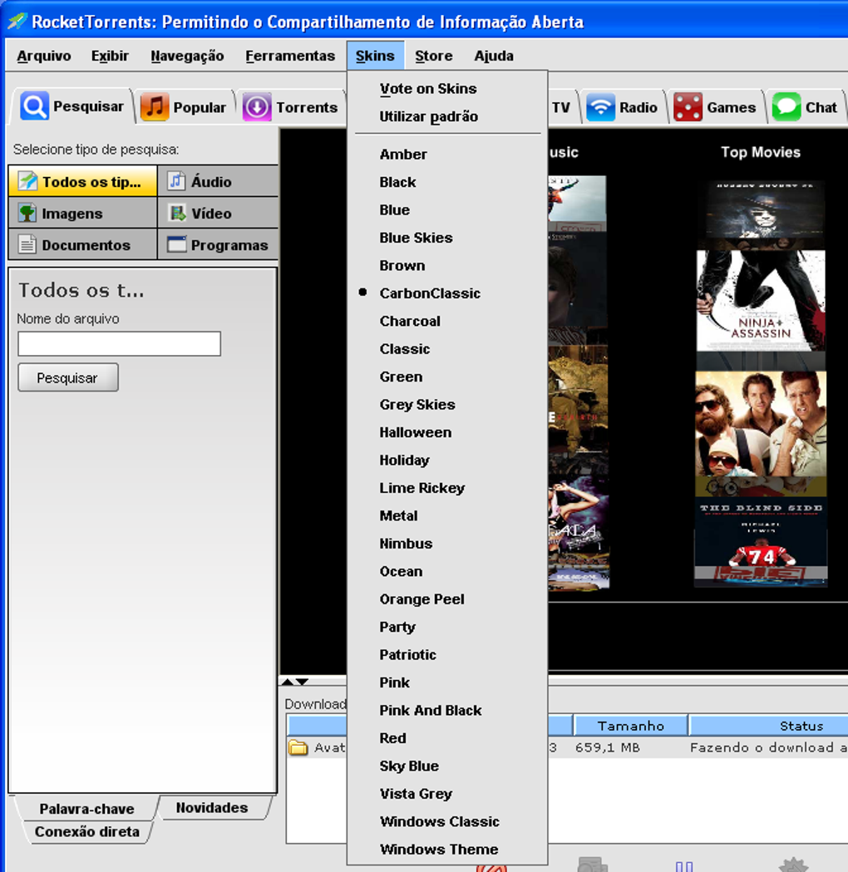Select the Brown skin

click(x=447, y=265)
